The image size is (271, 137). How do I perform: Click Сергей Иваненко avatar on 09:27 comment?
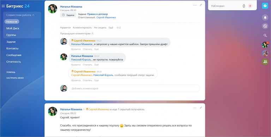point(64,42)
